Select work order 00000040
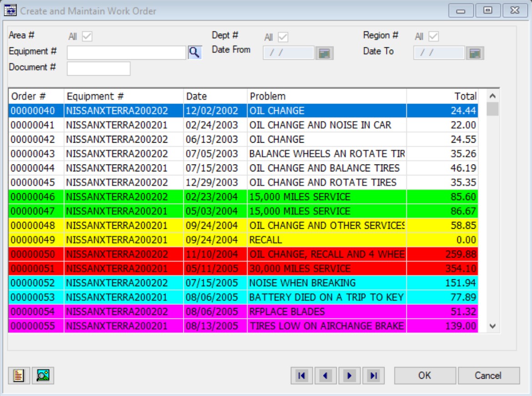 (243, 111)
